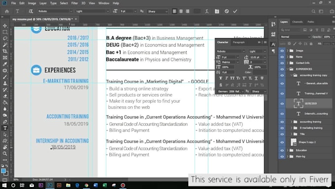Select the Zoom tool in toolbox
The image size is (335, 189).
coord(5,154)
